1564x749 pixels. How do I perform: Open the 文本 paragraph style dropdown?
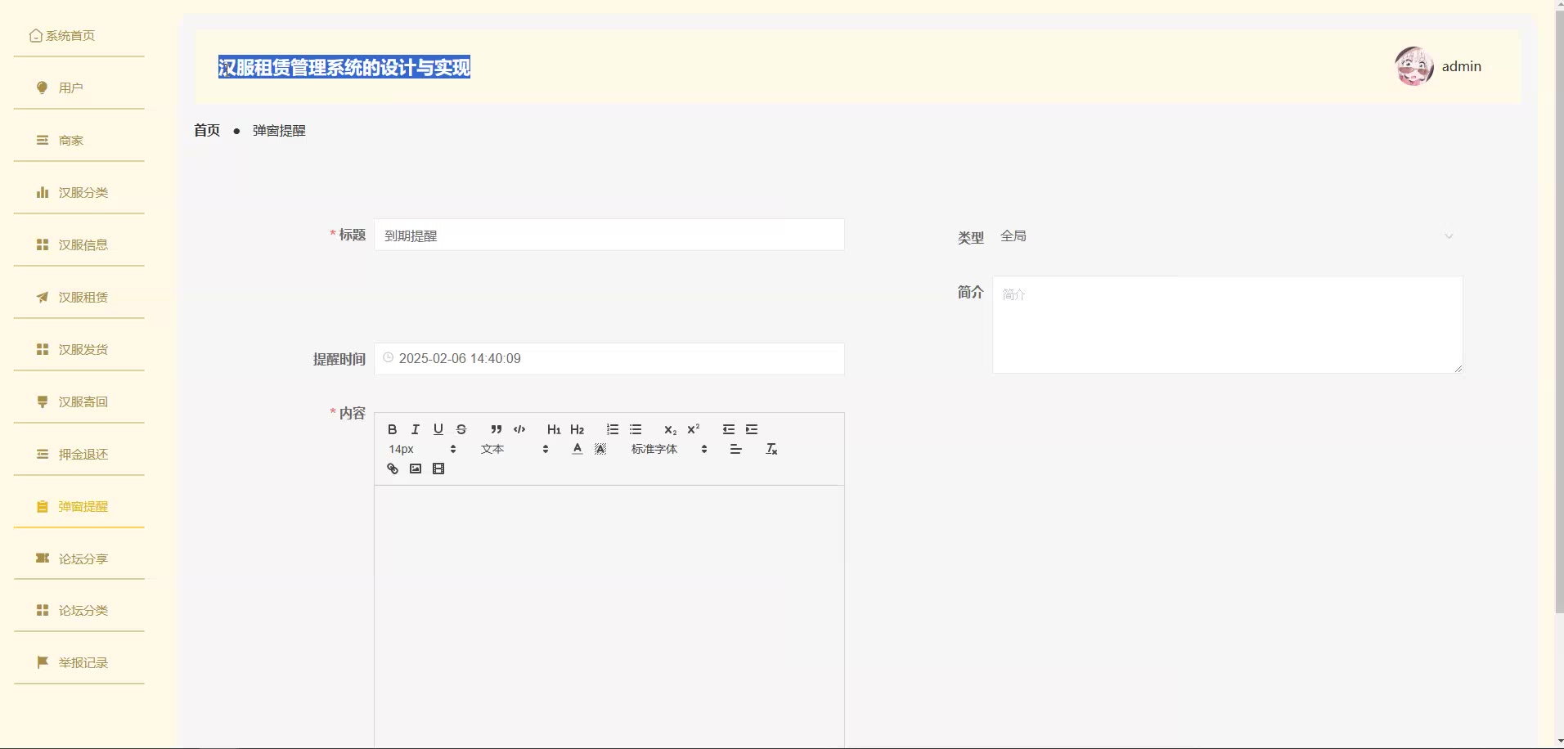tap(515, 449)
